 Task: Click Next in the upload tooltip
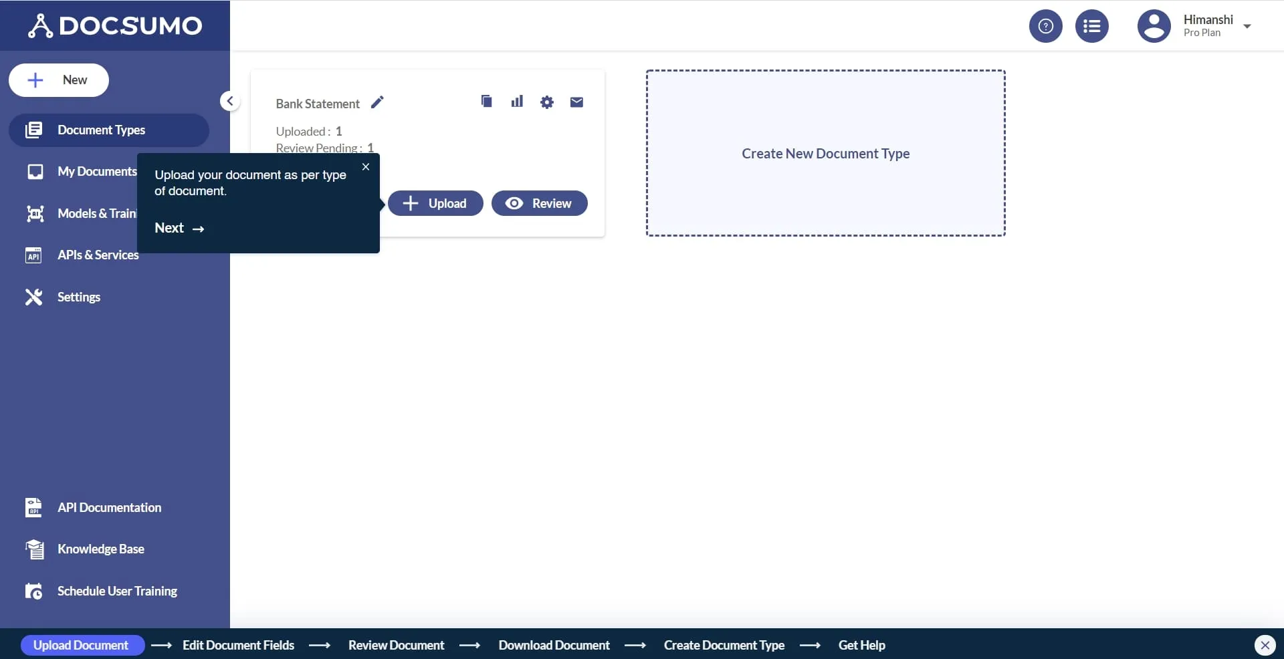[179, 228]
